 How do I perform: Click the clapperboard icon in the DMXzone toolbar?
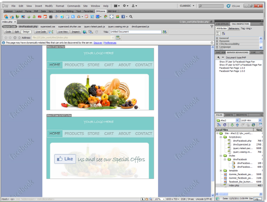click(x=51, y=16)
